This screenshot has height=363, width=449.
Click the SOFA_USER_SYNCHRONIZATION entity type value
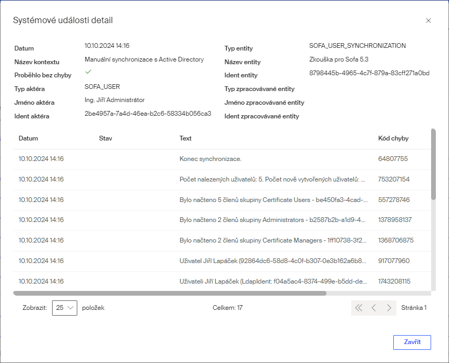(x=358, y=46)
